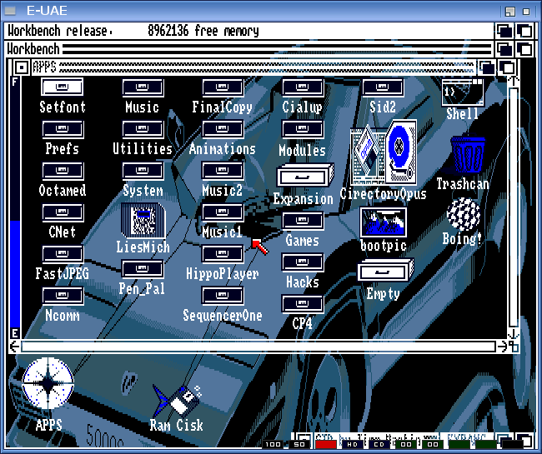
Task: Open the CNet drawer
Action: click(x=63, y=213)
